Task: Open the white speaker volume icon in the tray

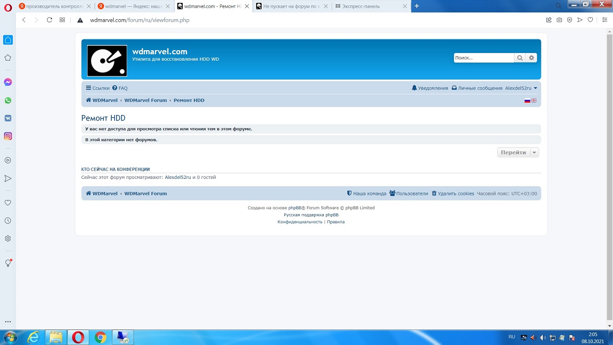Action: 542,338
